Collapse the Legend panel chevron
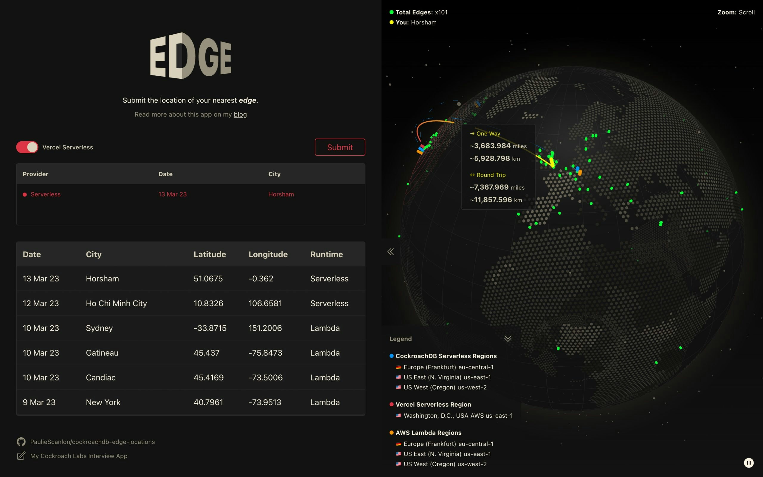The height and width of the screenshot is (477, 763). [508, 338]
